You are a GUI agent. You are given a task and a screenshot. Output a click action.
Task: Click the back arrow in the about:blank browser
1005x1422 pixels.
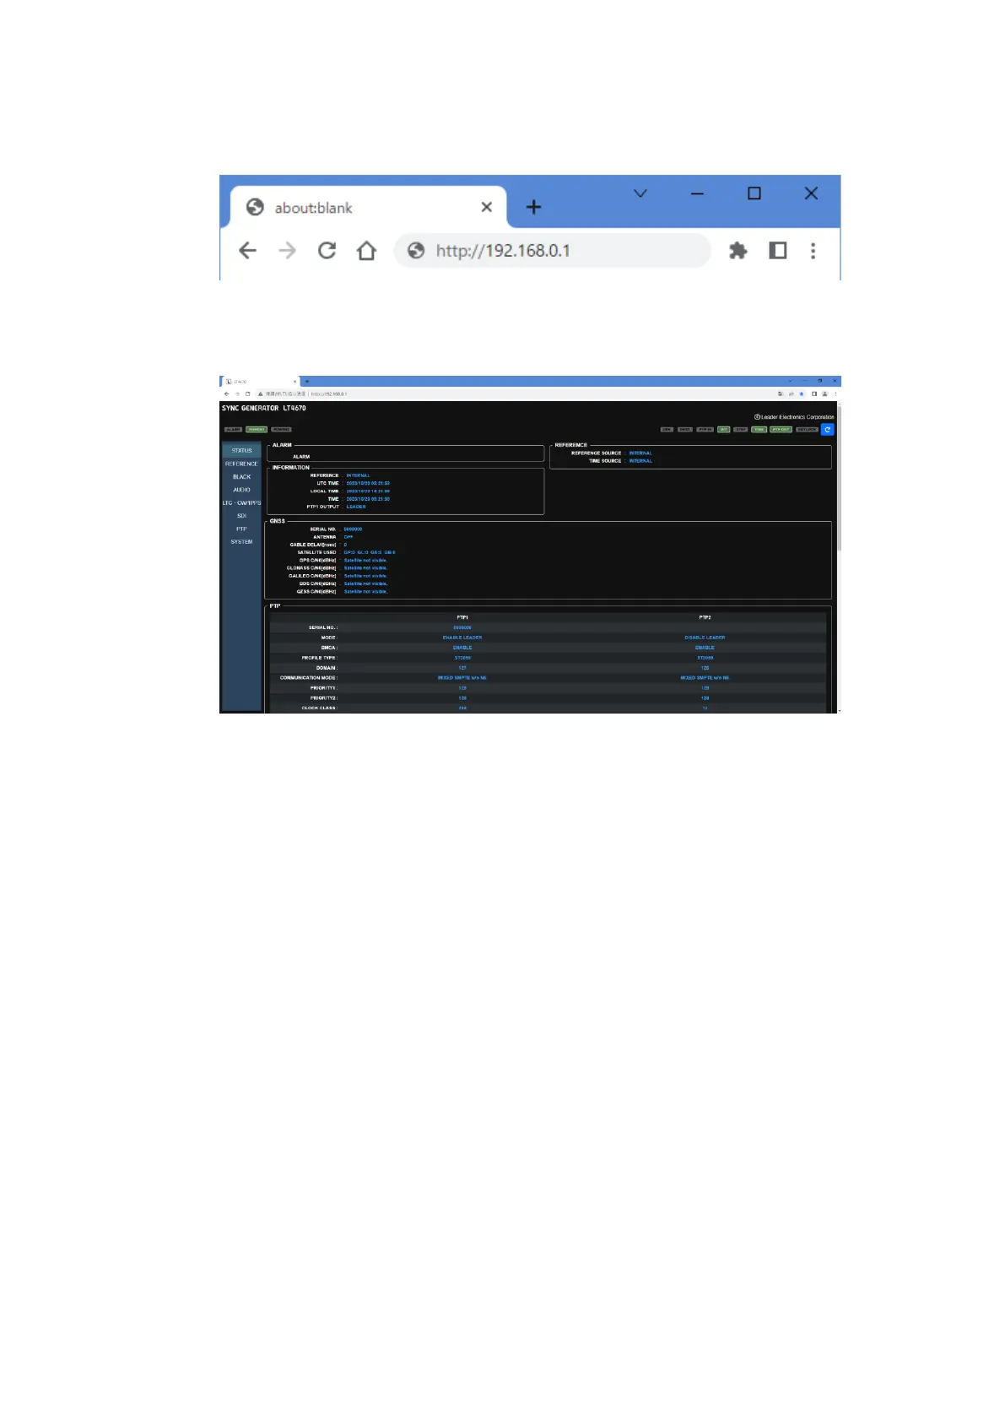pos(247,251)
